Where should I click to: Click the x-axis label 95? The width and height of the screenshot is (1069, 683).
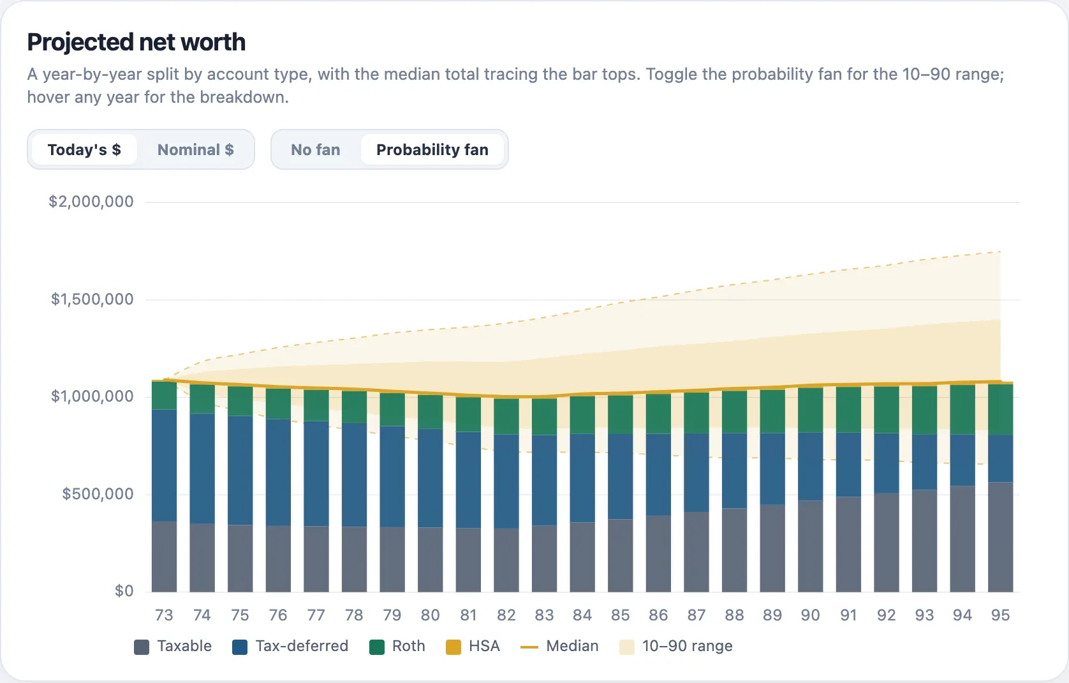1000,615
